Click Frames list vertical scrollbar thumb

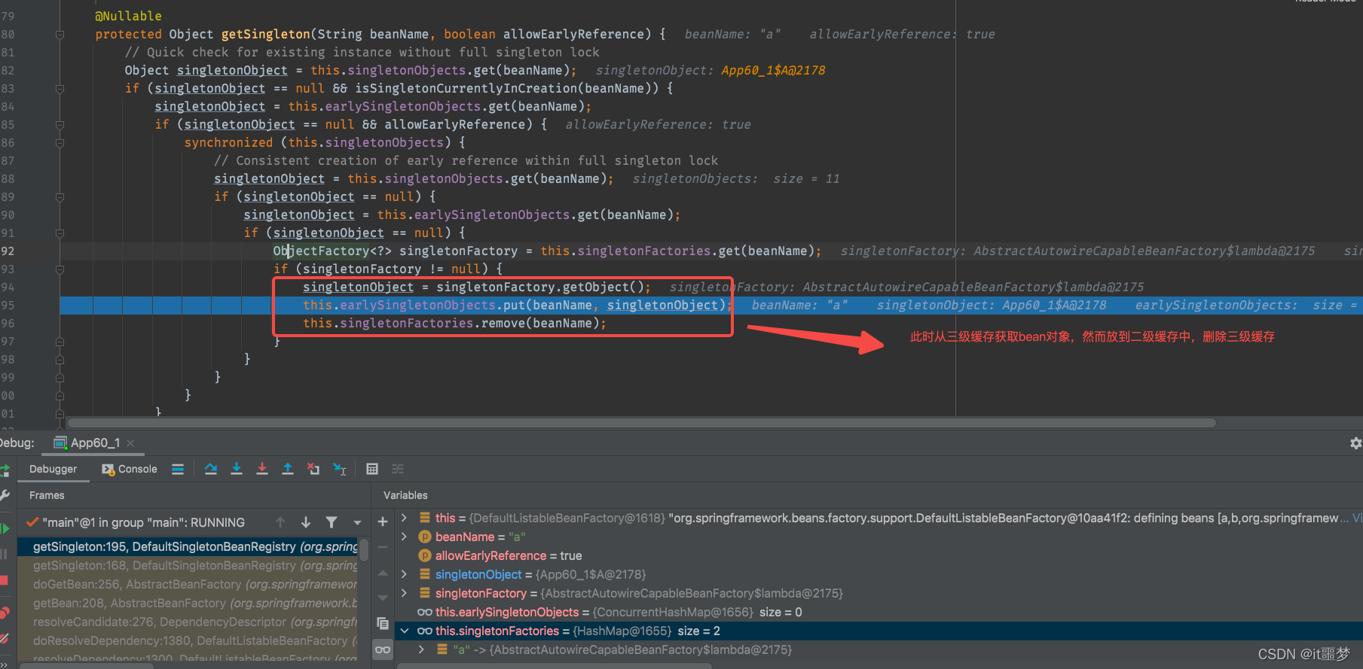click(364, 549)
